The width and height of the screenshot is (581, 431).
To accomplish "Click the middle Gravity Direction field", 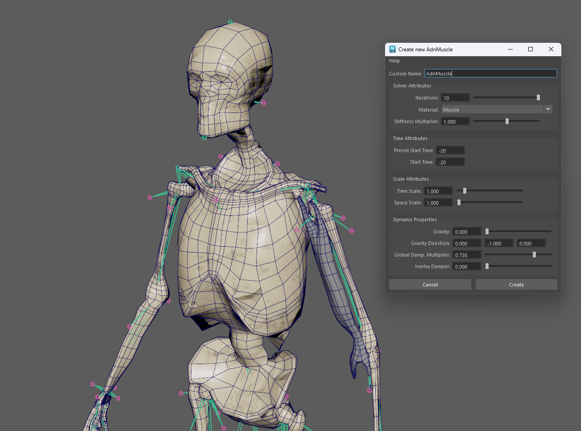I will [x=499, y=243].
